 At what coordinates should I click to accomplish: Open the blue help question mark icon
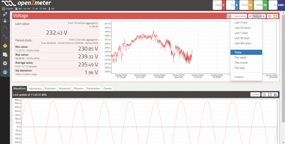coord(5,72)
